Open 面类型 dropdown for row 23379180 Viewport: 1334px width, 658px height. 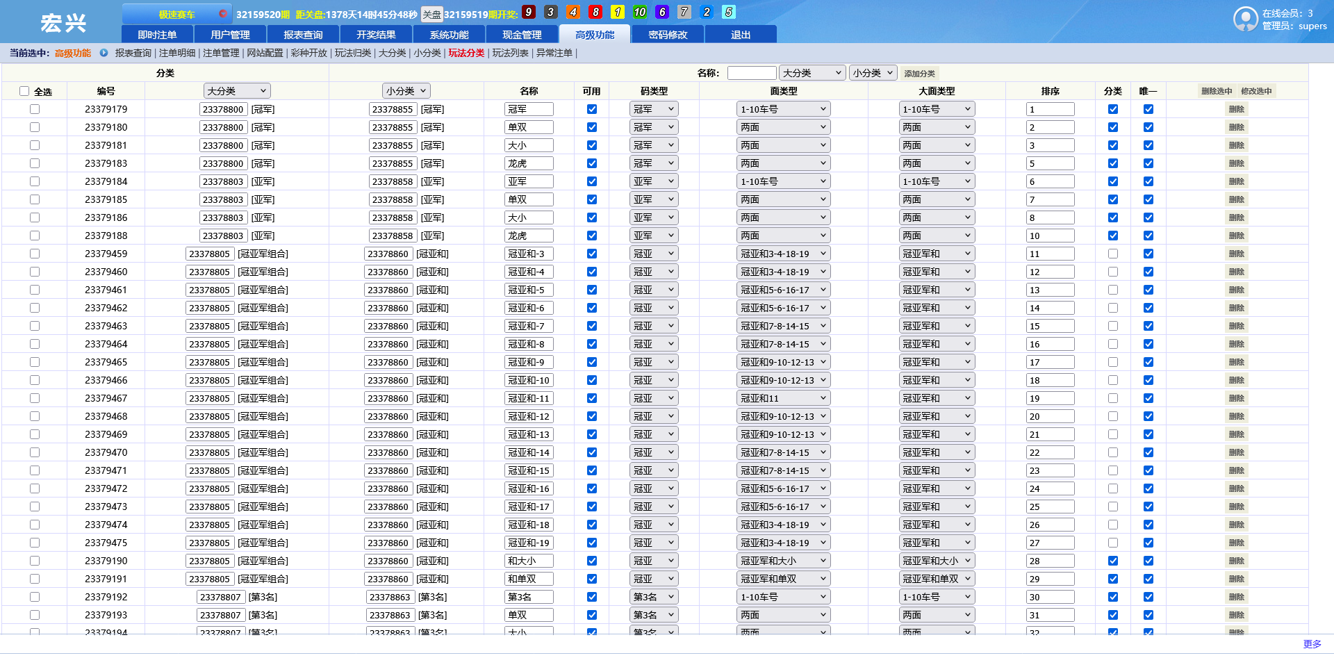(x=783, y=127)
